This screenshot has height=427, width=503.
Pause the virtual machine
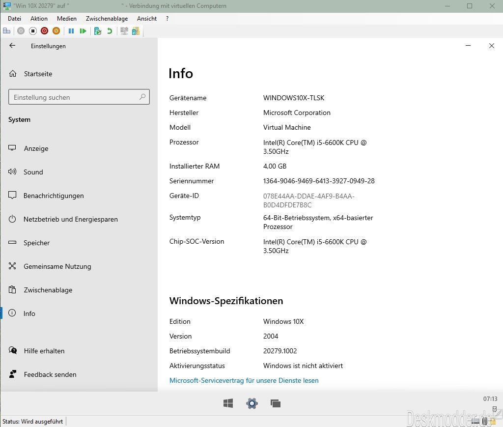click(71, 31)
